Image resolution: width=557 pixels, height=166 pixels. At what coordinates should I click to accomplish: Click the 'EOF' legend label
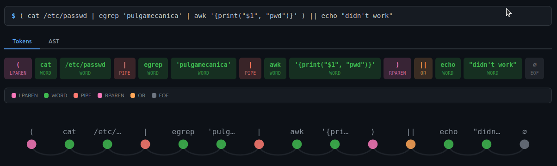coord(164,95)
